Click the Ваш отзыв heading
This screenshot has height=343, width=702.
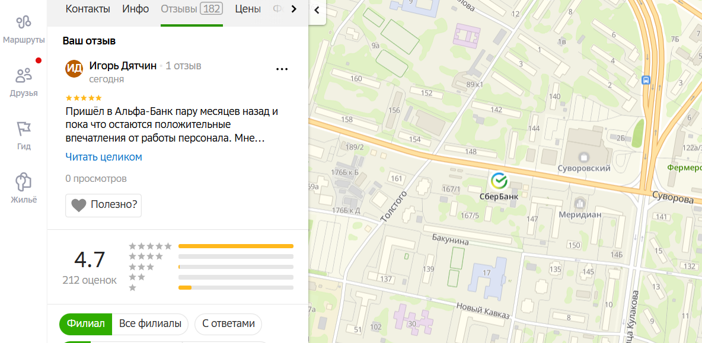click(x=89, y=41)
